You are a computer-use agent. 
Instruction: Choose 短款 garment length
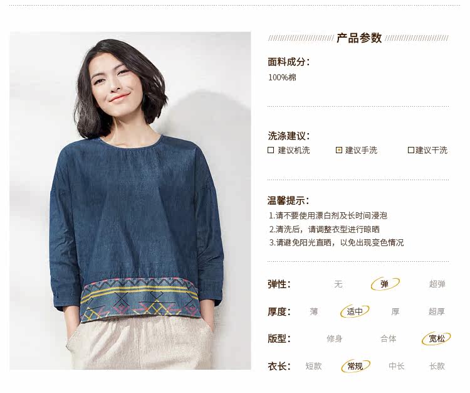[x=313, y=366]
